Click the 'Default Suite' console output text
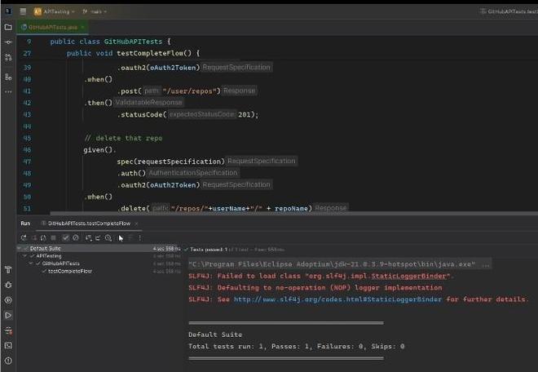Image resolution: width=538 pixels, height=372 pixels. tap(215, 334)
